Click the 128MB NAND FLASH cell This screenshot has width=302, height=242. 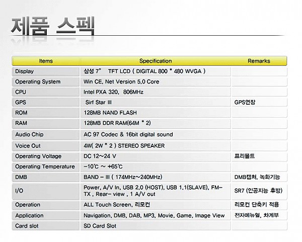coord(155,113)
